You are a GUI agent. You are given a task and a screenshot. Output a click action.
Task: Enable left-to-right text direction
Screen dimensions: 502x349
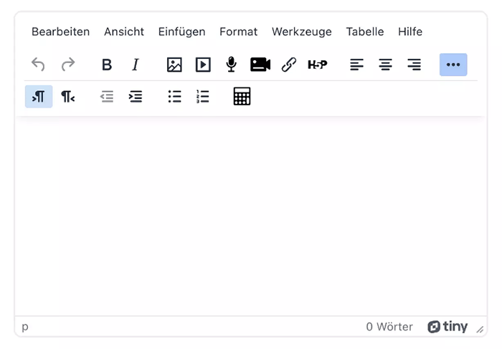point(39,97)
